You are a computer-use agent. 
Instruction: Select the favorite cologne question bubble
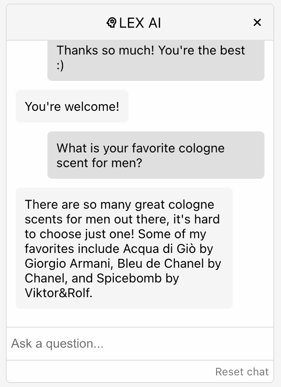coord(156,155)
